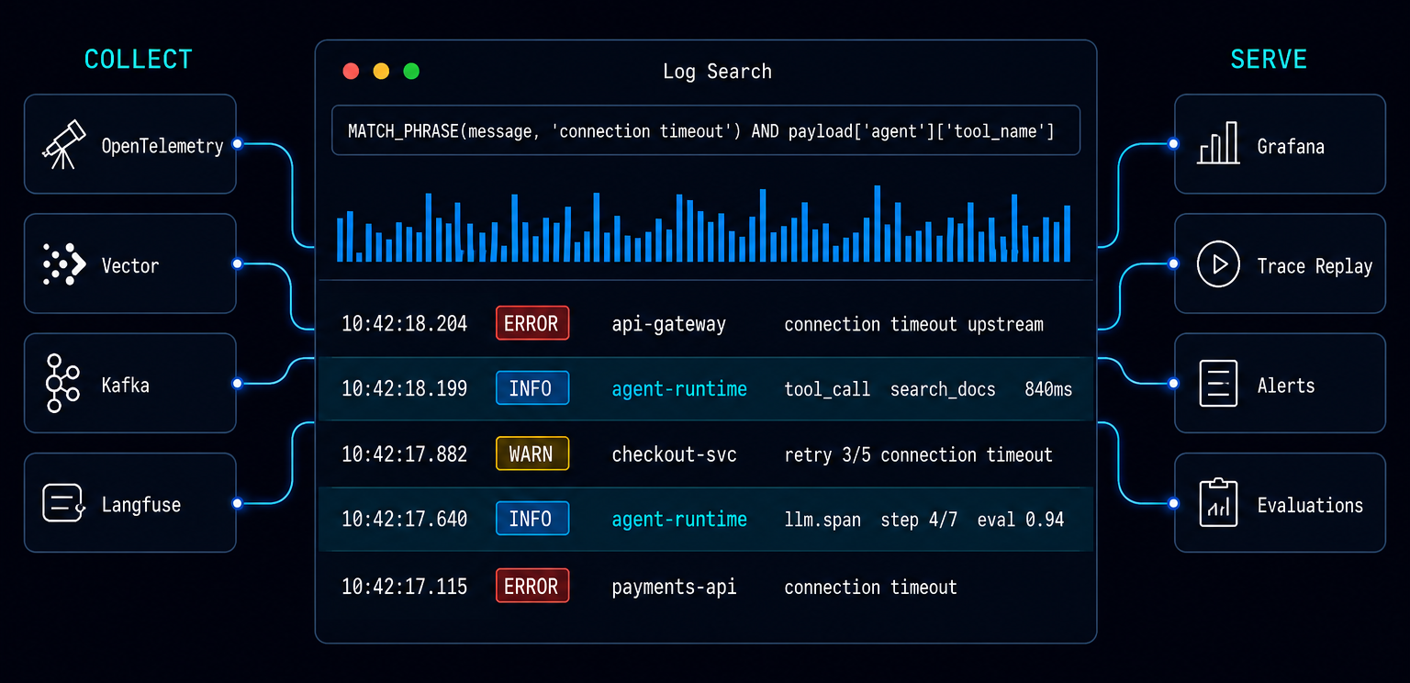Click the 'search_docs' tool name

pyautogui.click(x=943, y=389)
